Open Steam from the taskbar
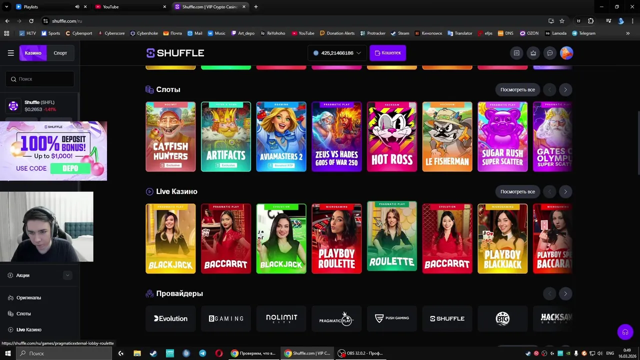This screenshot has height=360, width=640. (x=153, y=353)
